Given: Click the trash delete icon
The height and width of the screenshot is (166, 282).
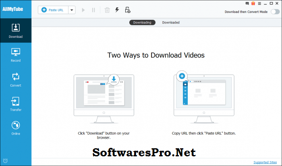Looking at the screenshot, I should tap(107, 10).
